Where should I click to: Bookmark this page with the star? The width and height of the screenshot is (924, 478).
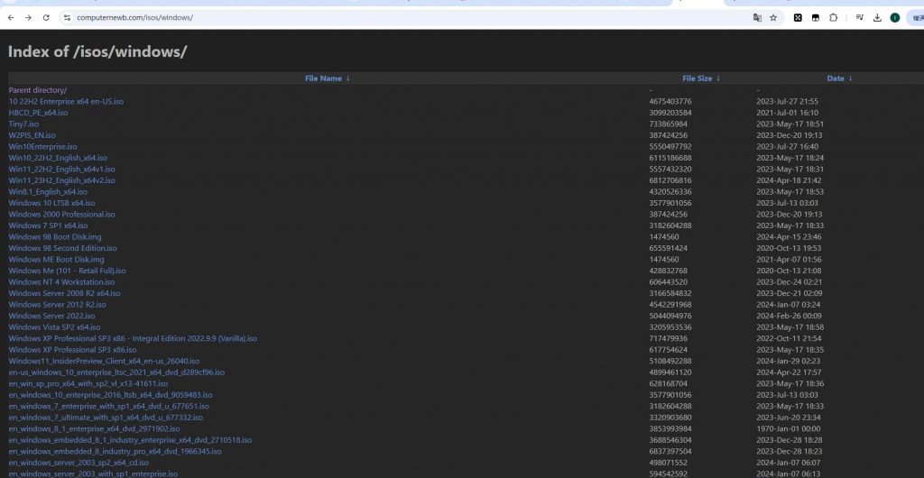(773, 18)
